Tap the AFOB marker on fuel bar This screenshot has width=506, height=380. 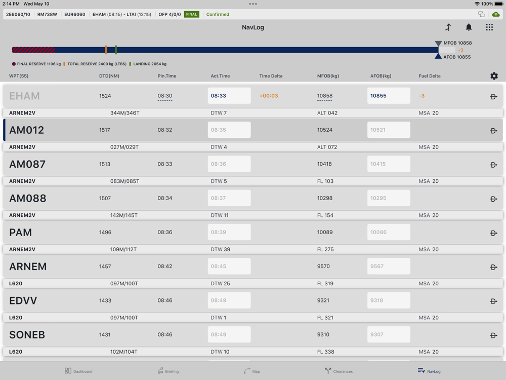[x=438, y=56]
